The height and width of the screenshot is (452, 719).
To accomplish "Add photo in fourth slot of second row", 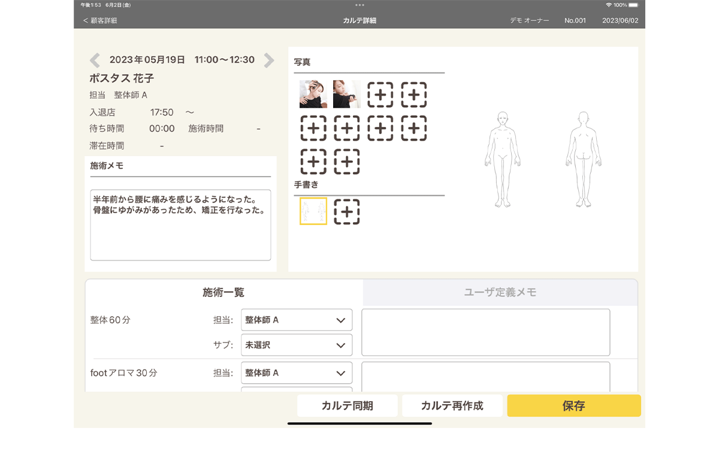I will click(x=414, y=128).
